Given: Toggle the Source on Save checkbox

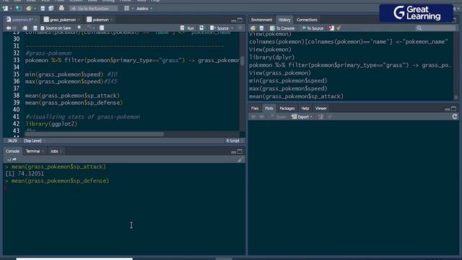Looking at the screenshot, I should tap(43, 28).
